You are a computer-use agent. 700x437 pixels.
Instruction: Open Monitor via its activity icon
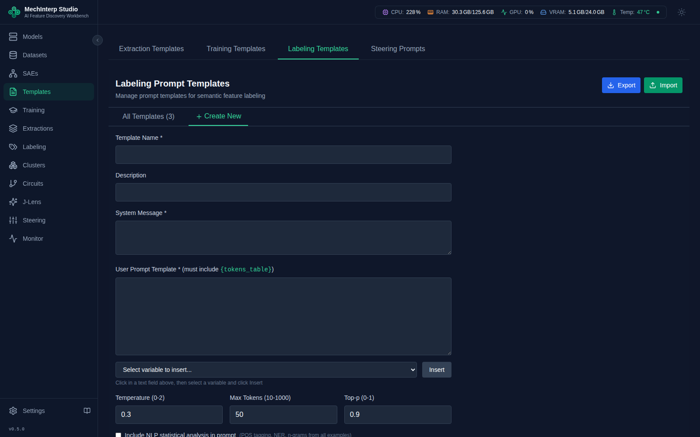coord(13,239)
